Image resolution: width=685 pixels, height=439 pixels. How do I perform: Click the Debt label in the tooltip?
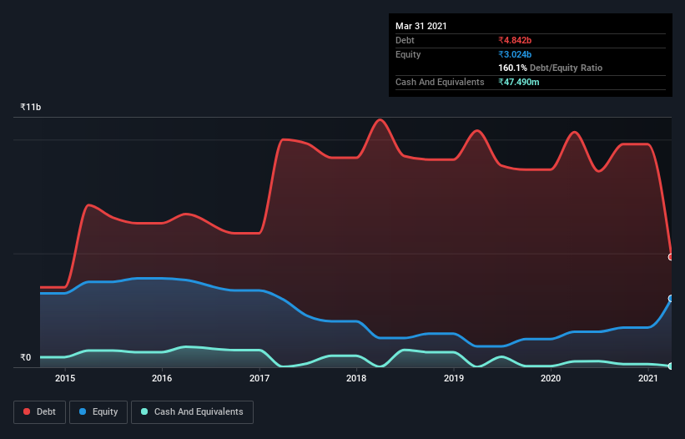405,40
